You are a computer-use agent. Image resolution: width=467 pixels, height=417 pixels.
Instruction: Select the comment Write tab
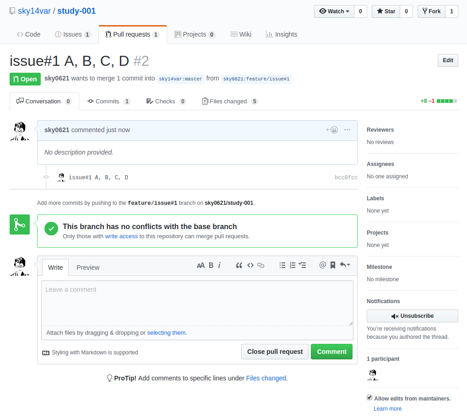55,267
